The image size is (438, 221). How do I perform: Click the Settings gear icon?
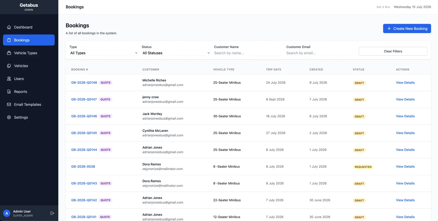tap(9, 117)
